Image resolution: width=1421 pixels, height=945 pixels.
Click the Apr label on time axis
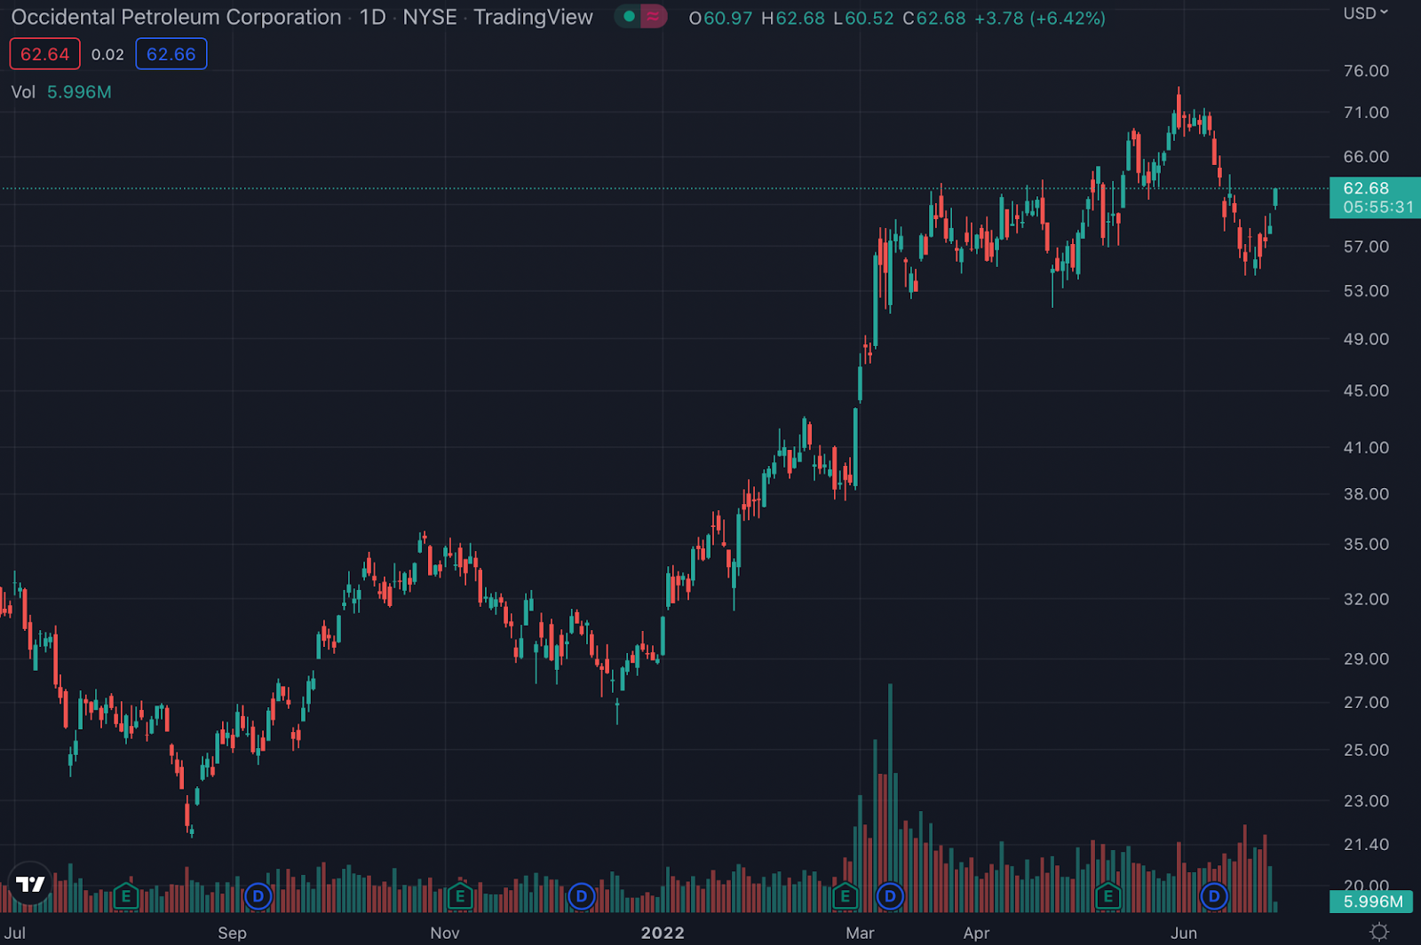[976, 933]
